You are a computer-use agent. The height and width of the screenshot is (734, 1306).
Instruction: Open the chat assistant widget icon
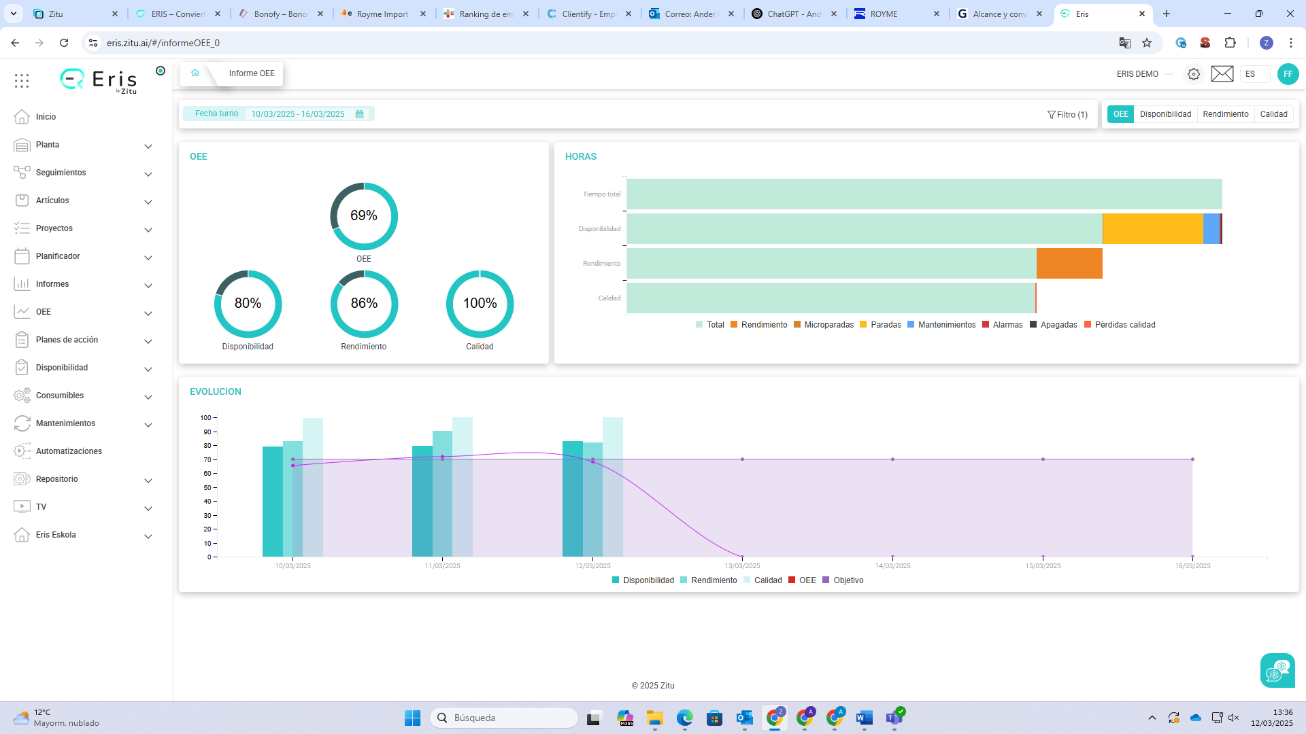(x=1277, y=671)
